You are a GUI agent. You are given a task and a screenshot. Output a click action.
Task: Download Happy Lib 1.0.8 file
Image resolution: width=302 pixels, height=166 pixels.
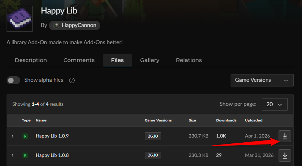coord(285,155)
